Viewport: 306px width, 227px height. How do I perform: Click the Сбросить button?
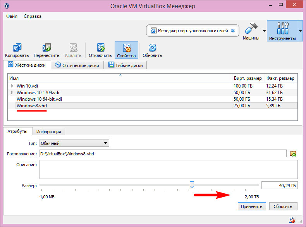coord(283,206)
